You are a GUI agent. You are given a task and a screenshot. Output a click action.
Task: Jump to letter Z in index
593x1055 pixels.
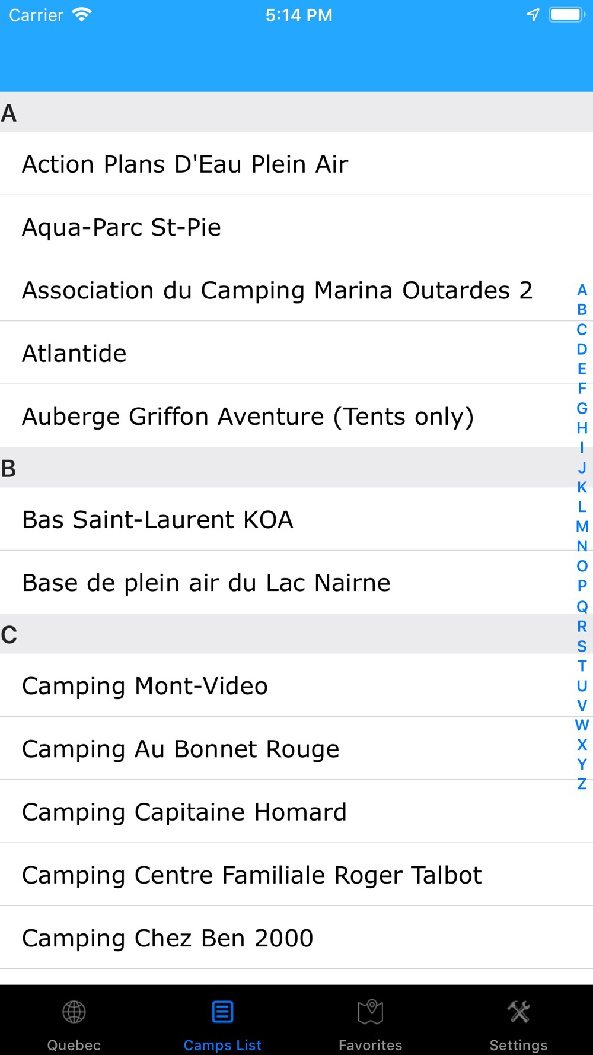pyautogui.click(x=582, y=784)
